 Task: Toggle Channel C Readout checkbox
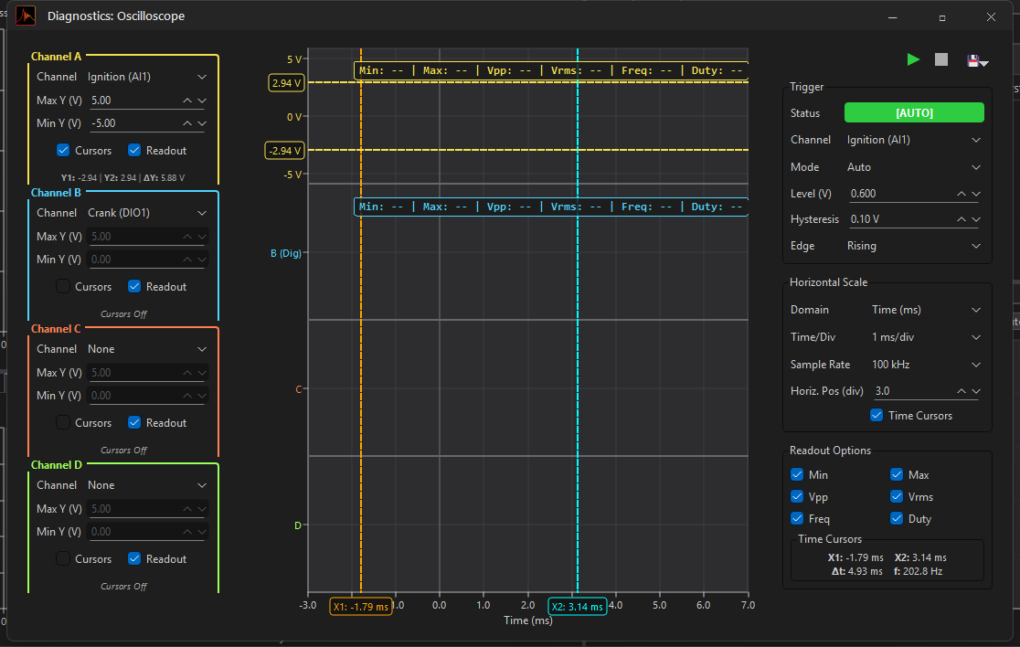point(134,423)
